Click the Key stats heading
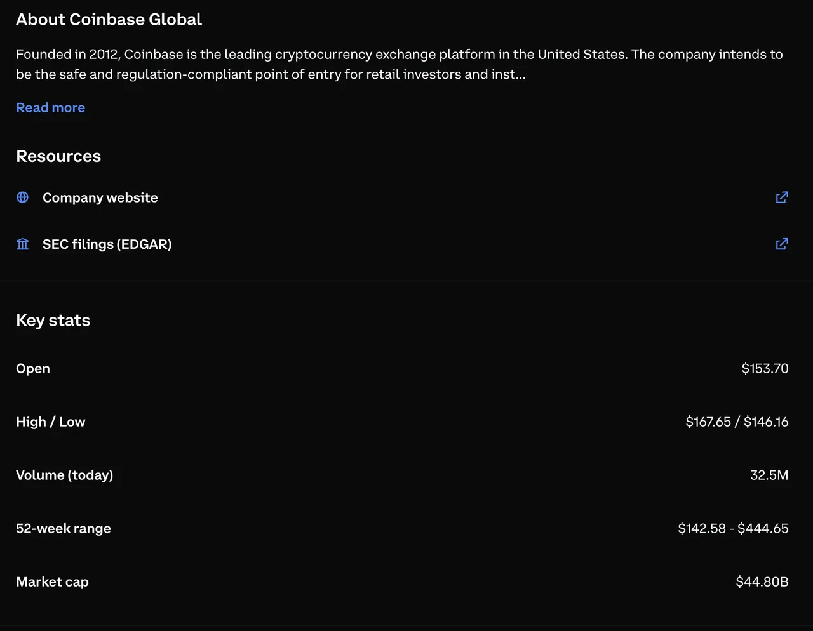Viewport: 813px width, 631px height. (x=53, y=320)
